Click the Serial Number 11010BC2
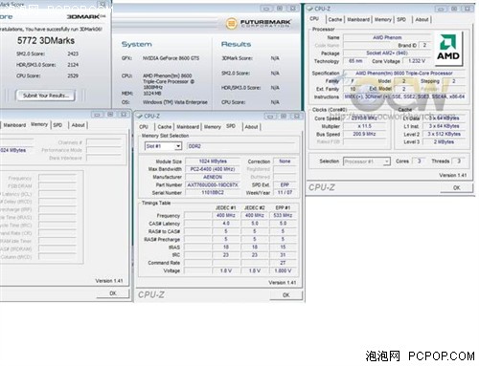Viewport: 479px width, 366px height. (213, 193)
